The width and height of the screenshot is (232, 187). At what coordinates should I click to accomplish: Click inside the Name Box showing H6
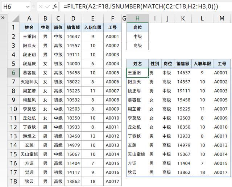pyautogui.click(x=13, y=7)
